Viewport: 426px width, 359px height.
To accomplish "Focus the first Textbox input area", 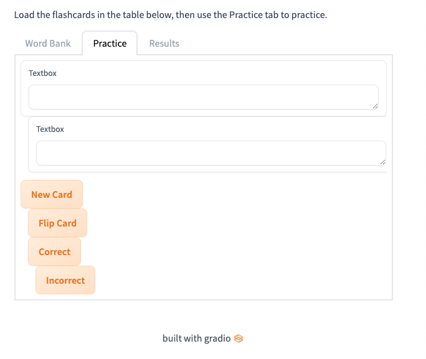I will [204, 97].
